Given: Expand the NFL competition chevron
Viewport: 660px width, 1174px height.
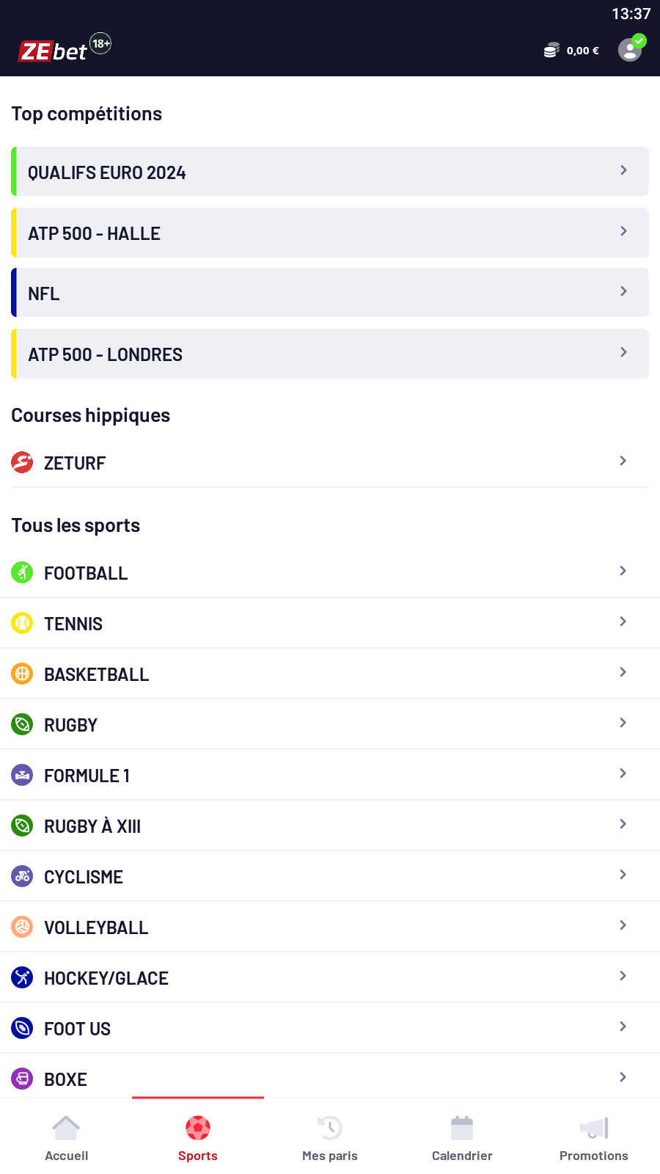Looking at the screenshot, I should [x=623, y=291].
